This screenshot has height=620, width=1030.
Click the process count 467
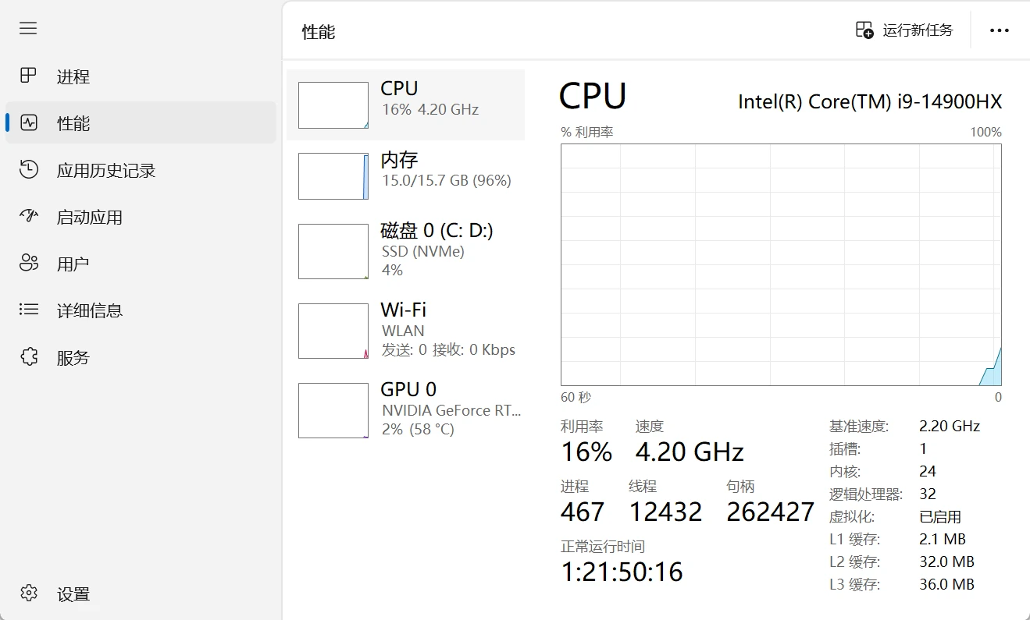[583, 512]
